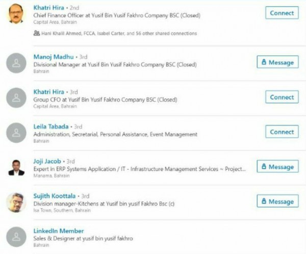Click the LinkedIn Member name text
Viewport: 306px width, 254px height.
click(58, 231)
